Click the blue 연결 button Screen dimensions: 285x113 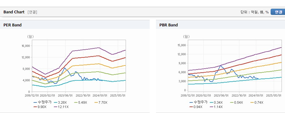[x=278, y=12]
